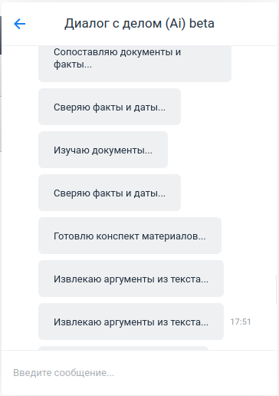Click the partially hidden bubble above the input
279x396 pixels.
123,348
